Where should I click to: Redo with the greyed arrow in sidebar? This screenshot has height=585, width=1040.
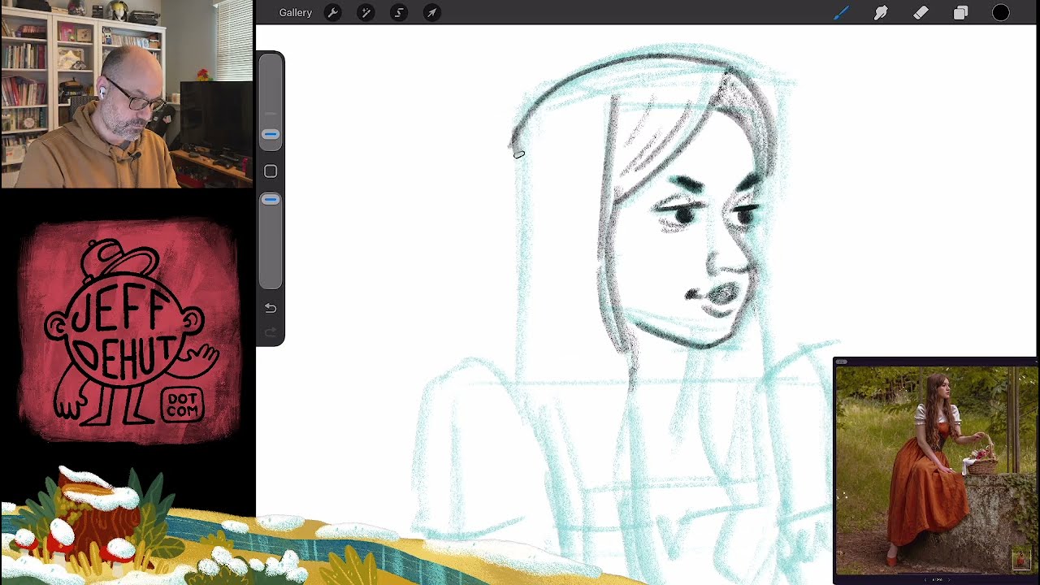(271, 331)
